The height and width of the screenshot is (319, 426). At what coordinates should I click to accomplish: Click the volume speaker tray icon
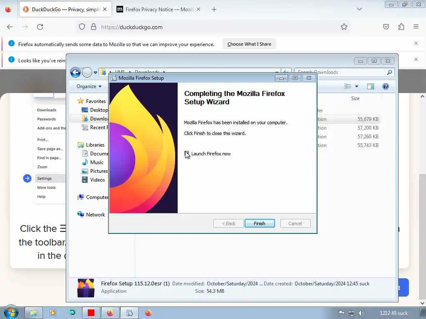point(361,313)
